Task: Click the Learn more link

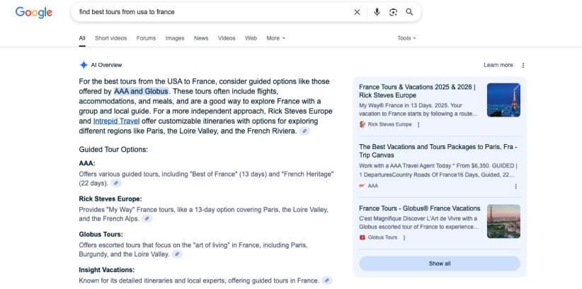Action: coord(498,65)
